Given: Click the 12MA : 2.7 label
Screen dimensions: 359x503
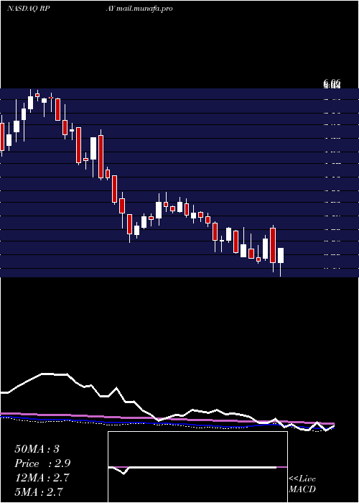Looking at the screenshot, I should (41, 478).
